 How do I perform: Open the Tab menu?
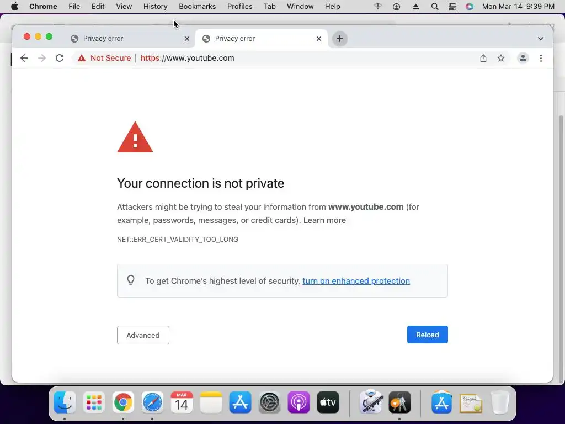[269, 7]
